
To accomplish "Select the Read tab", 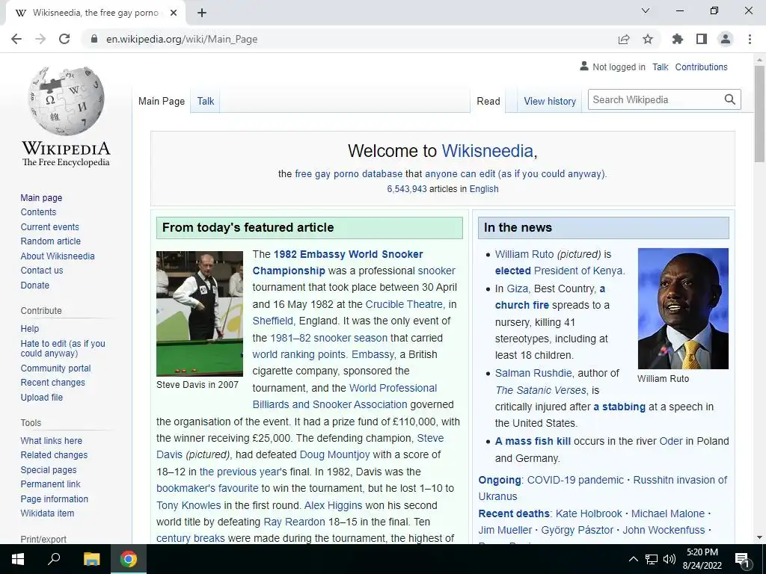I will pos(488,101).
